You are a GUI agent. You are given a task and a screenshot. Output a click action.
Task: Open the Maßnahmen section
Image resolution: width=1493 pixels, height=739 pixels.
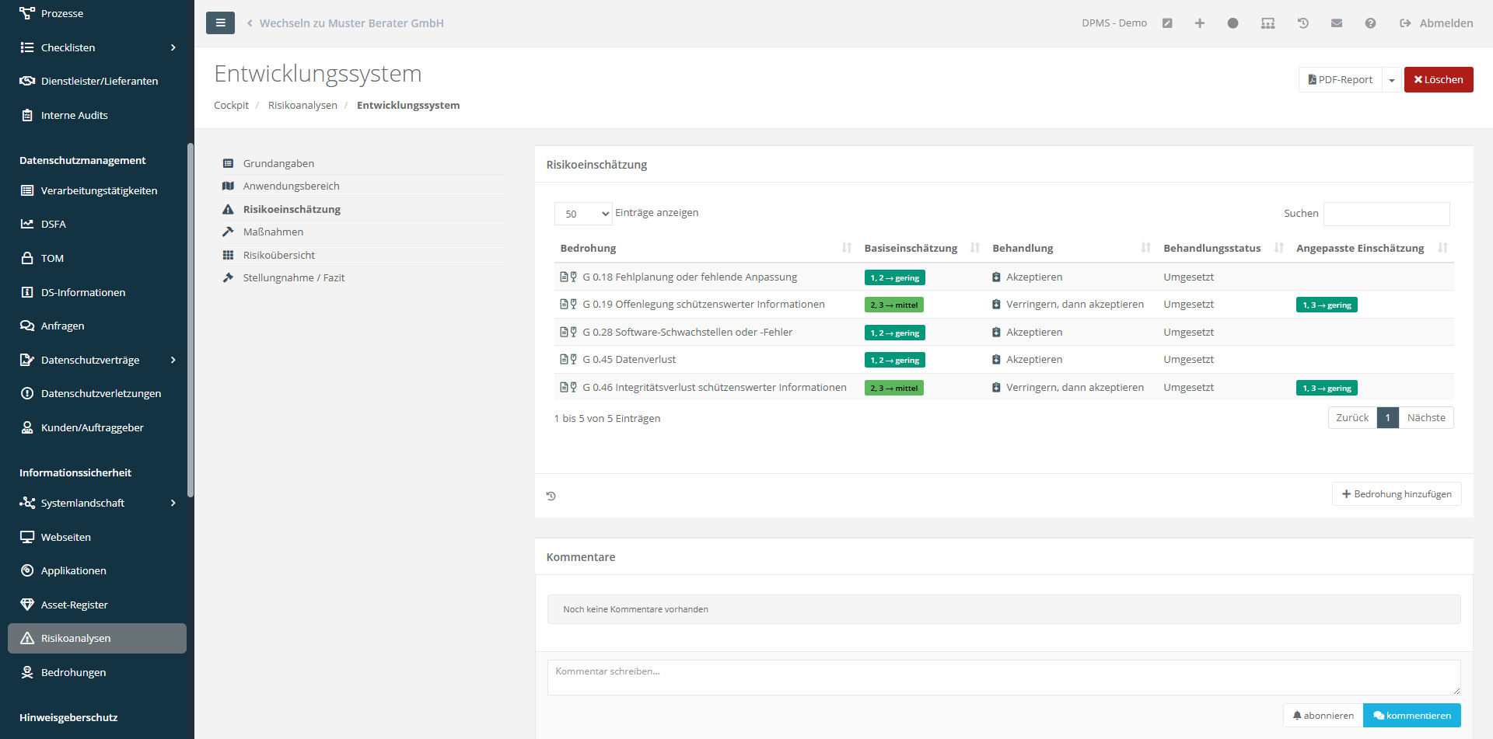pyautogui.click(x=273, y=232)
